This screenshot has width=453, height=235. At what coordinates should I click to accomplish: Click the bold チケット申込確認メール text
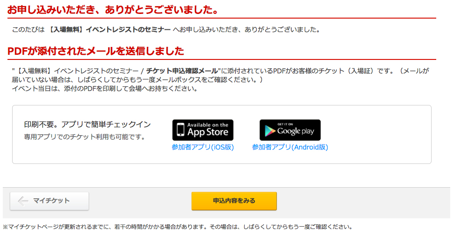click(x=182, y=71)
